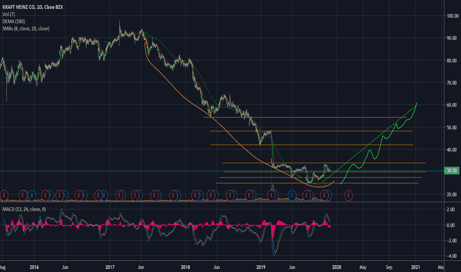Click the 100.00 price axis label
The height and width of the screenshot is (272, 461).
pos(453,16)
